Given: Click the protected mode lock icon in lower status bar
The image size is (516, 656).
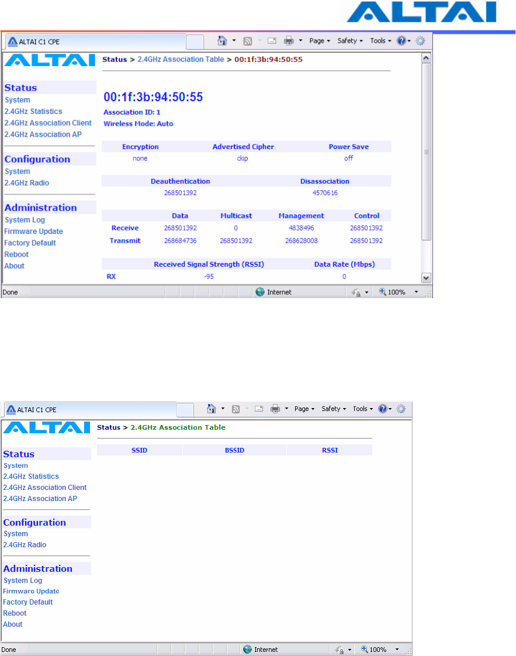Looking at the screenshot, I should pos(340,650).
